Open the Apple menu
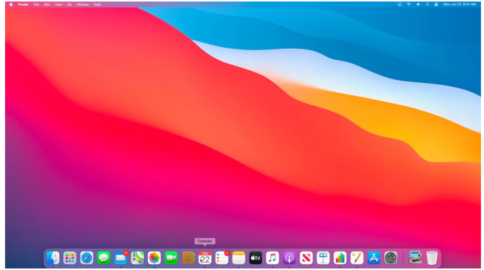 coord(11,5)
